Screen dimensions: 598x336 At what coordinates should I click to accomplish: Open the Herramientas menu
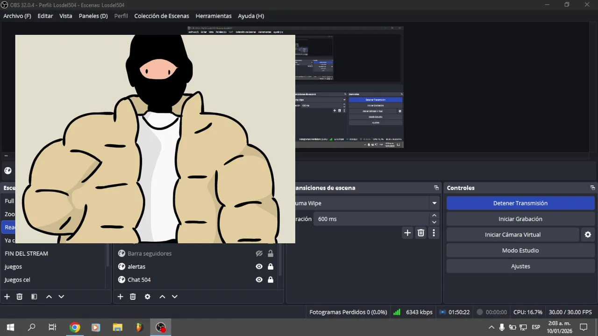pos(214,16)
